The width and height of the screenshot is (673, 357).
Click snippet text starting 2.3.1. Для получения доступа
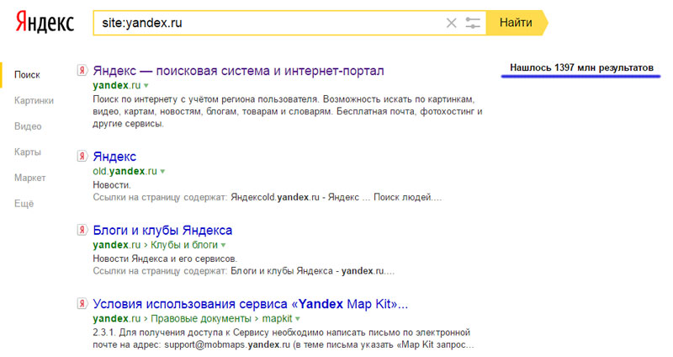(284, 338)
